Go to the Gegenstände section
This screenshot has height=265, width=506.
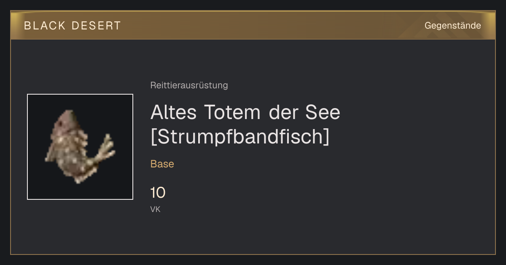[452, 26]
